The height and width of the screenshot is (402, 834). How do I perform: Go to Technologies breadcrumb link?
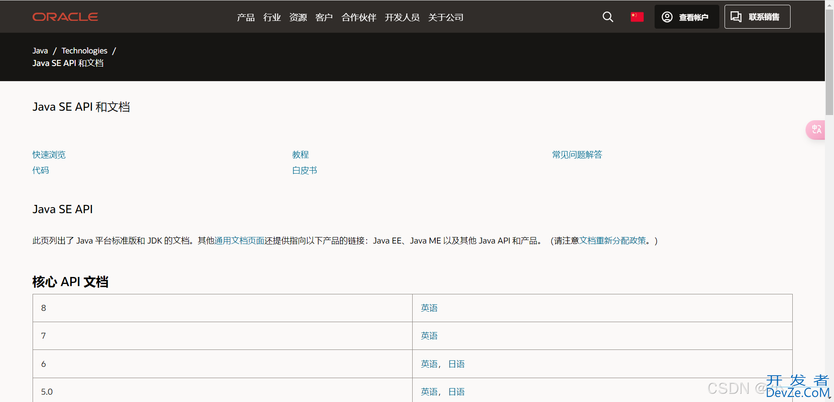click(84, 51)
